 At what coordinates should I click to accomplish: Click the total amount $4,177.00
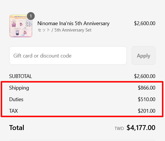click(x=141, y=128)
